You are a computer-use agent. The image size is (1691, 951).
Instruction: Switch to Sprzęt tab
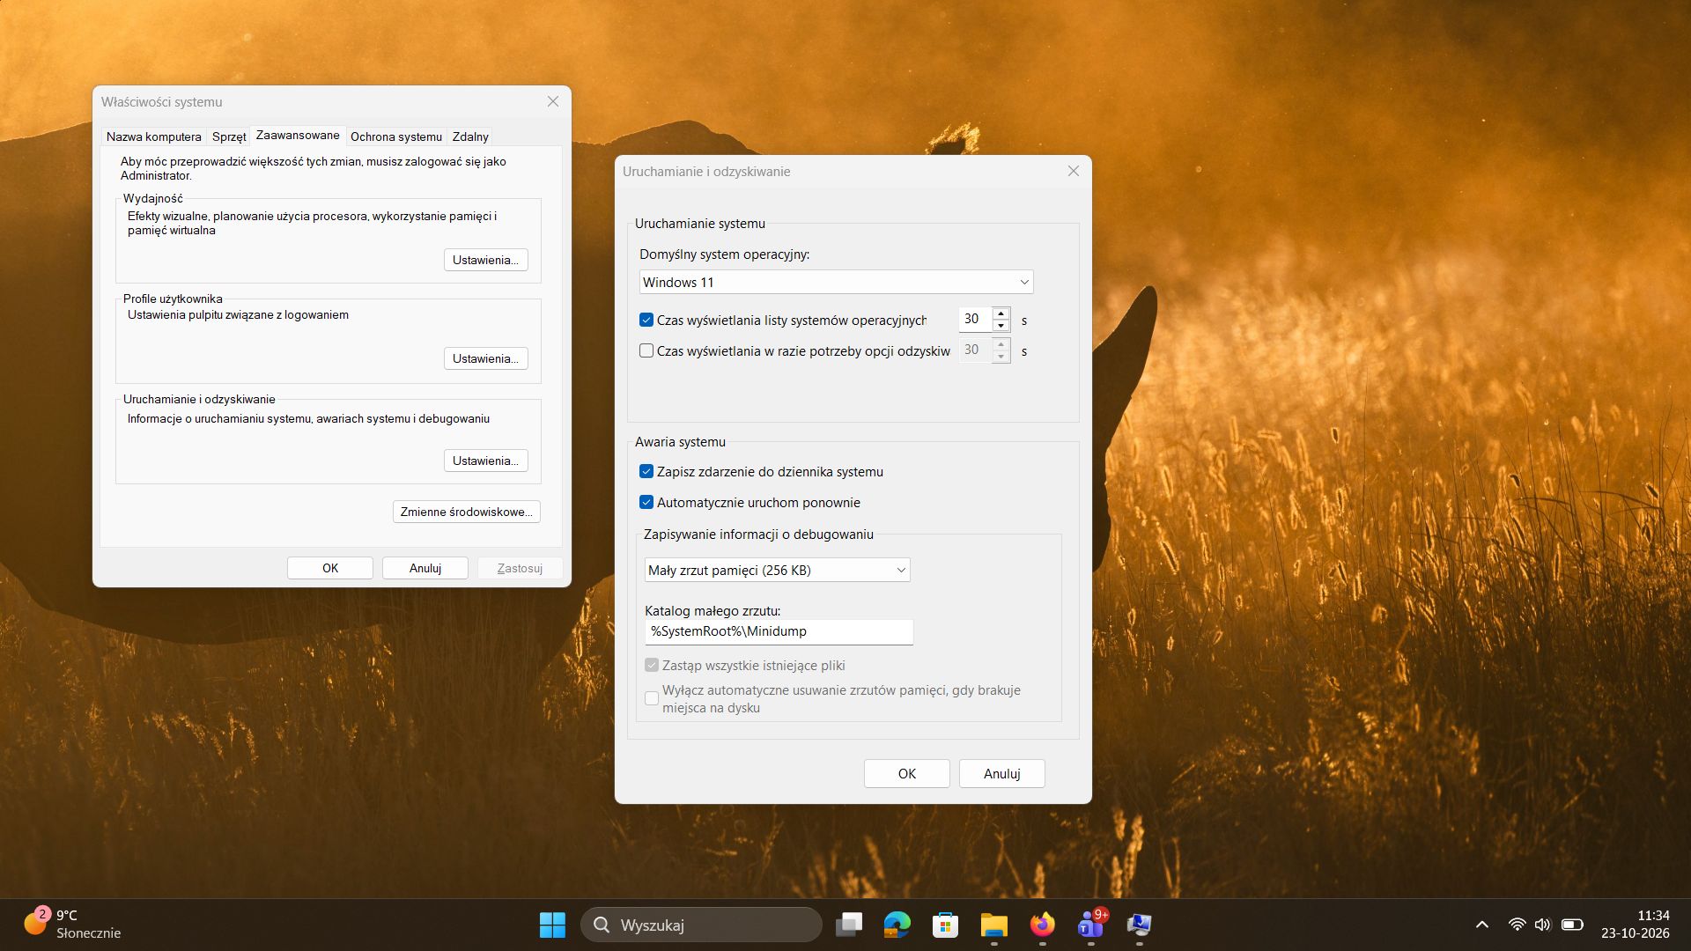pyautogui.click(x=229, y=136)
